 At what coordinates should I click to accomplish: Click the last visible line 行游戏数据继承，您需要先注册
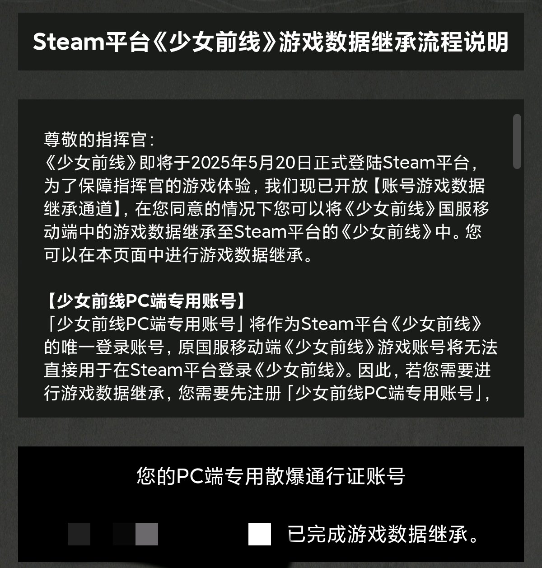[x=268, y=393]
